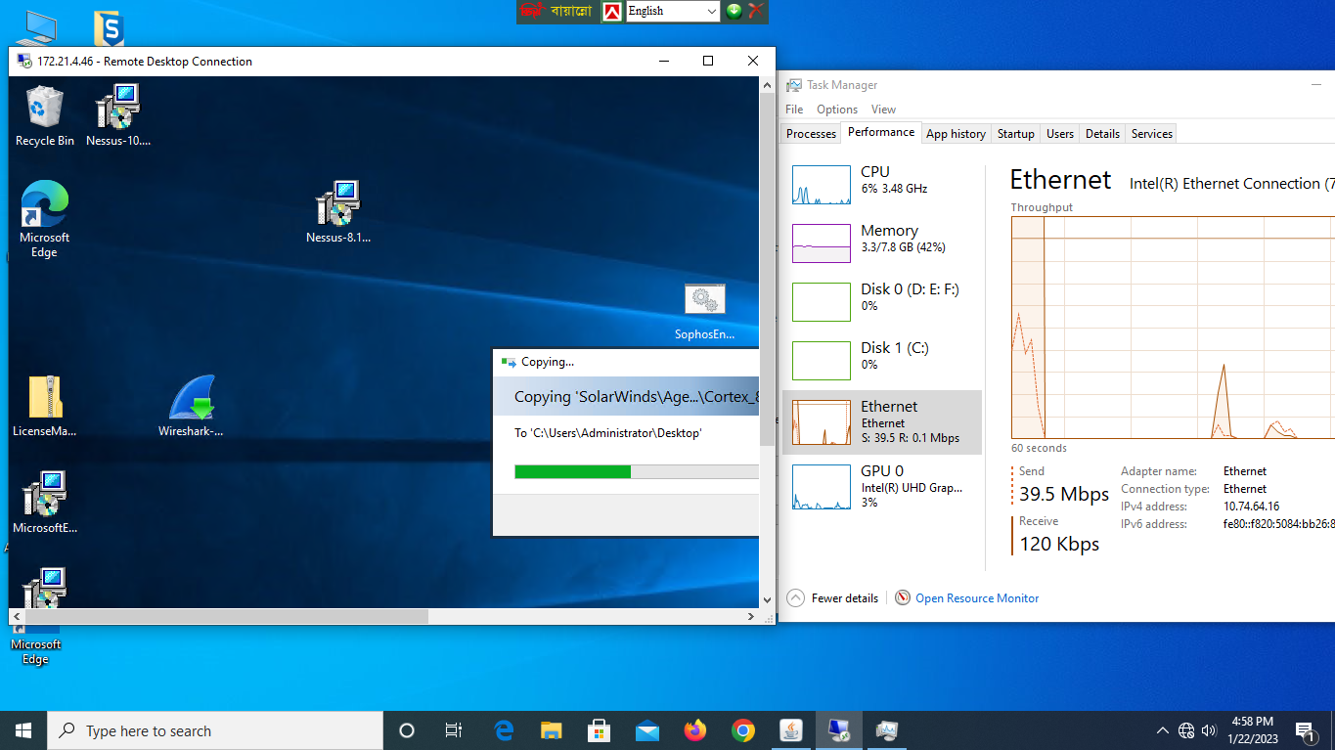Viewport: 1335px width, 750px height.
Task: Open the Windows Start menu
Action: 23,730
